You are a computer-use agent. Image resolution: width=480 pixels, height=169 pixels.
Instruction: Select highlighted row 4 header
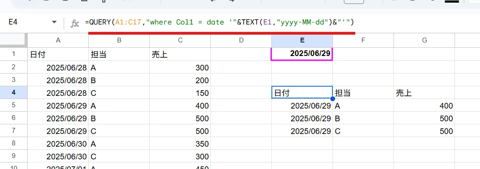click(14, 92)
